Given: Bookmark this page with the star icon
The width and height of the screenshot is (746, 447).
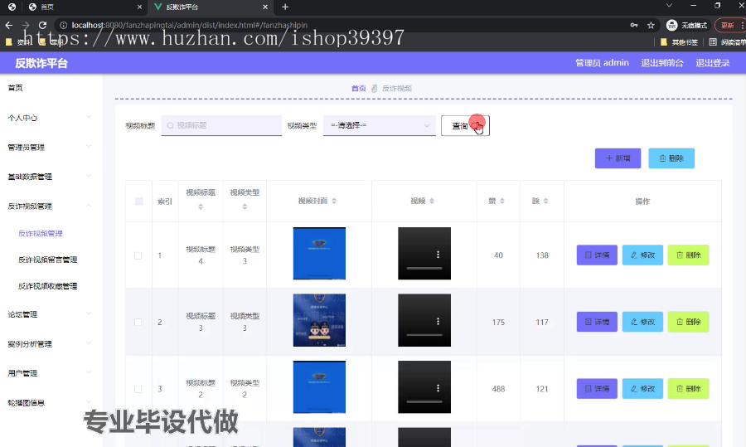Looking at the screenshot, I should coord(651,25).
